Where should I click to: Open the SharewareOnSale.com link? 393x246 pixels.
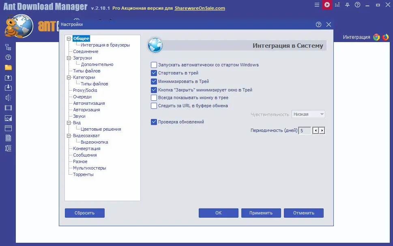200,8
